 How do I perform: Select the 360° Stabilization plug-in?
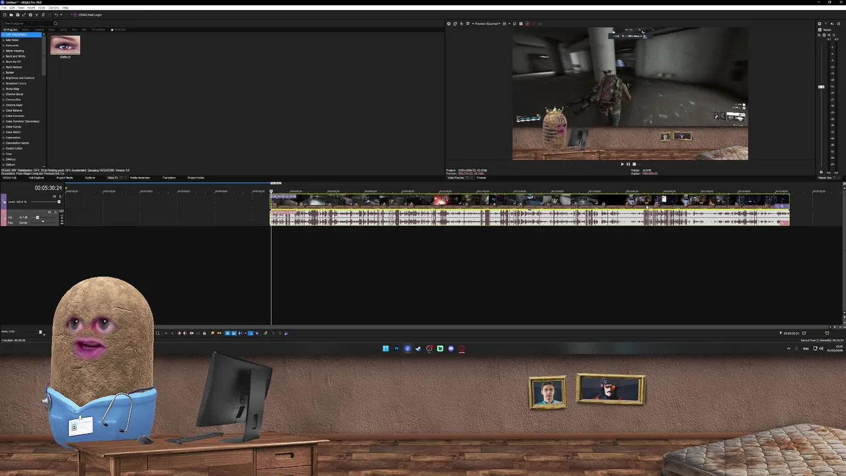click(21, 34)
